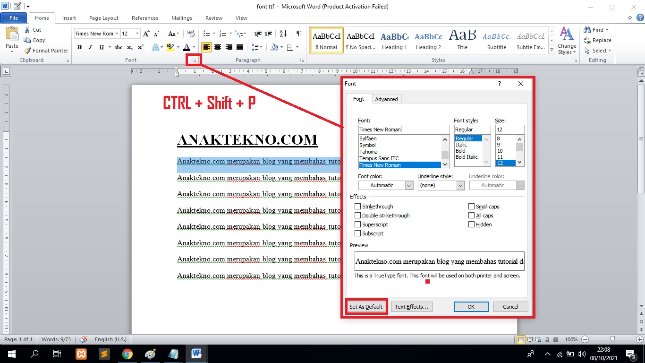Enable Double strikethrough checkbox
This screenshot has width=645, height=363.
[x=358, y=216]
